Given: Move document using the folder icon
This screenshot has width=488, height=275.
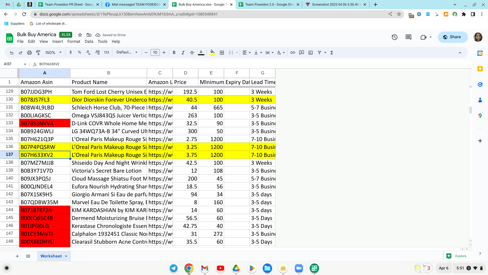Looking at the screenshot, I should 89,35.
